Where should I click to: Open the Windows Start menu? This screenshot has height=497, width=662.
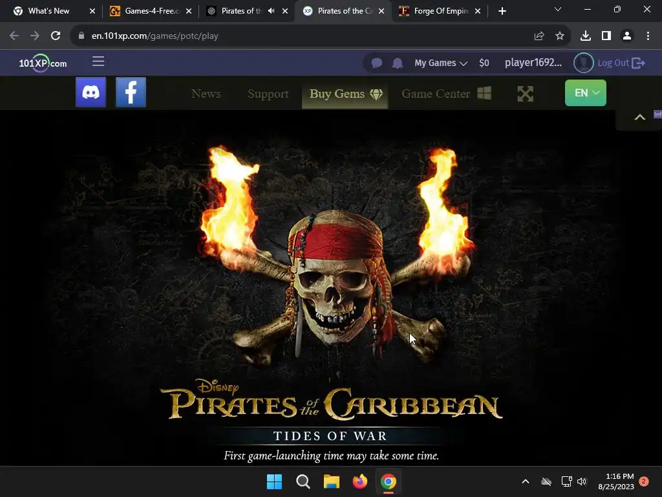point(274,481)
